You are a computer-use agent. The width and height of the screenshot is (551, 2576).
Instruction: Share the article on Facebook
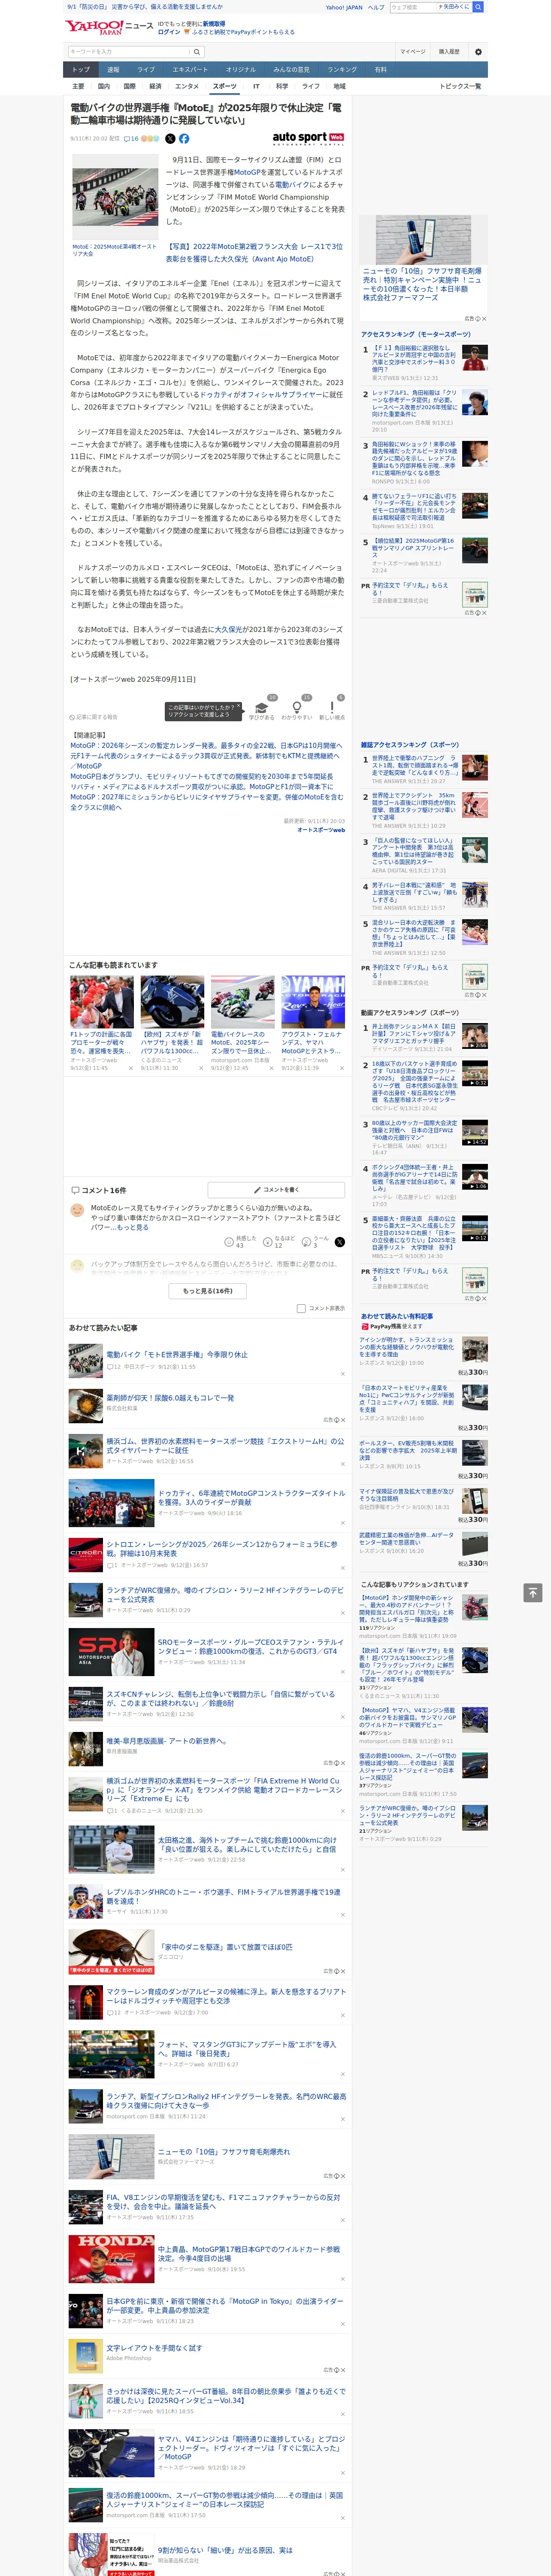(x=184, y=139)
